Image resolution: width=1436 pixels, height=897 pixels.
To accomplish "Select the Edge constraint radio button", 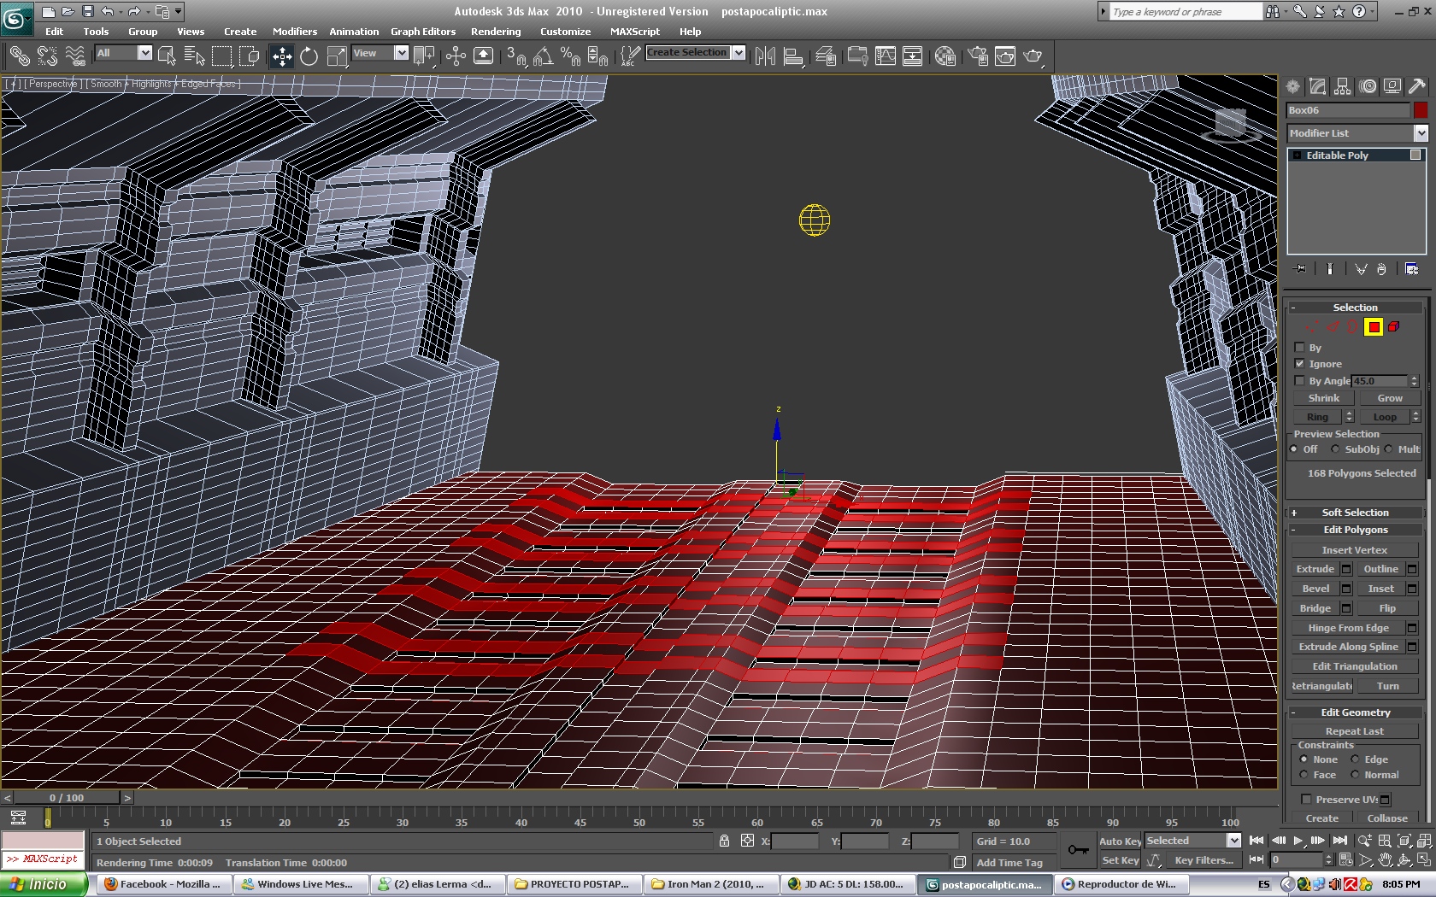I will [x=1355, y=759].
